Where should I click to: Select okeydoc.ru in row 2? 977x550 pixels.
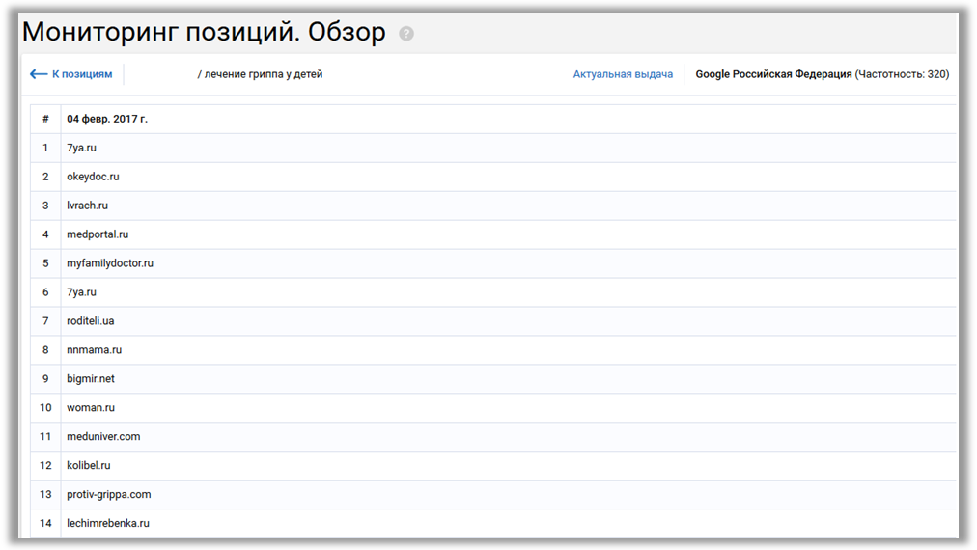tap(93, 177)
